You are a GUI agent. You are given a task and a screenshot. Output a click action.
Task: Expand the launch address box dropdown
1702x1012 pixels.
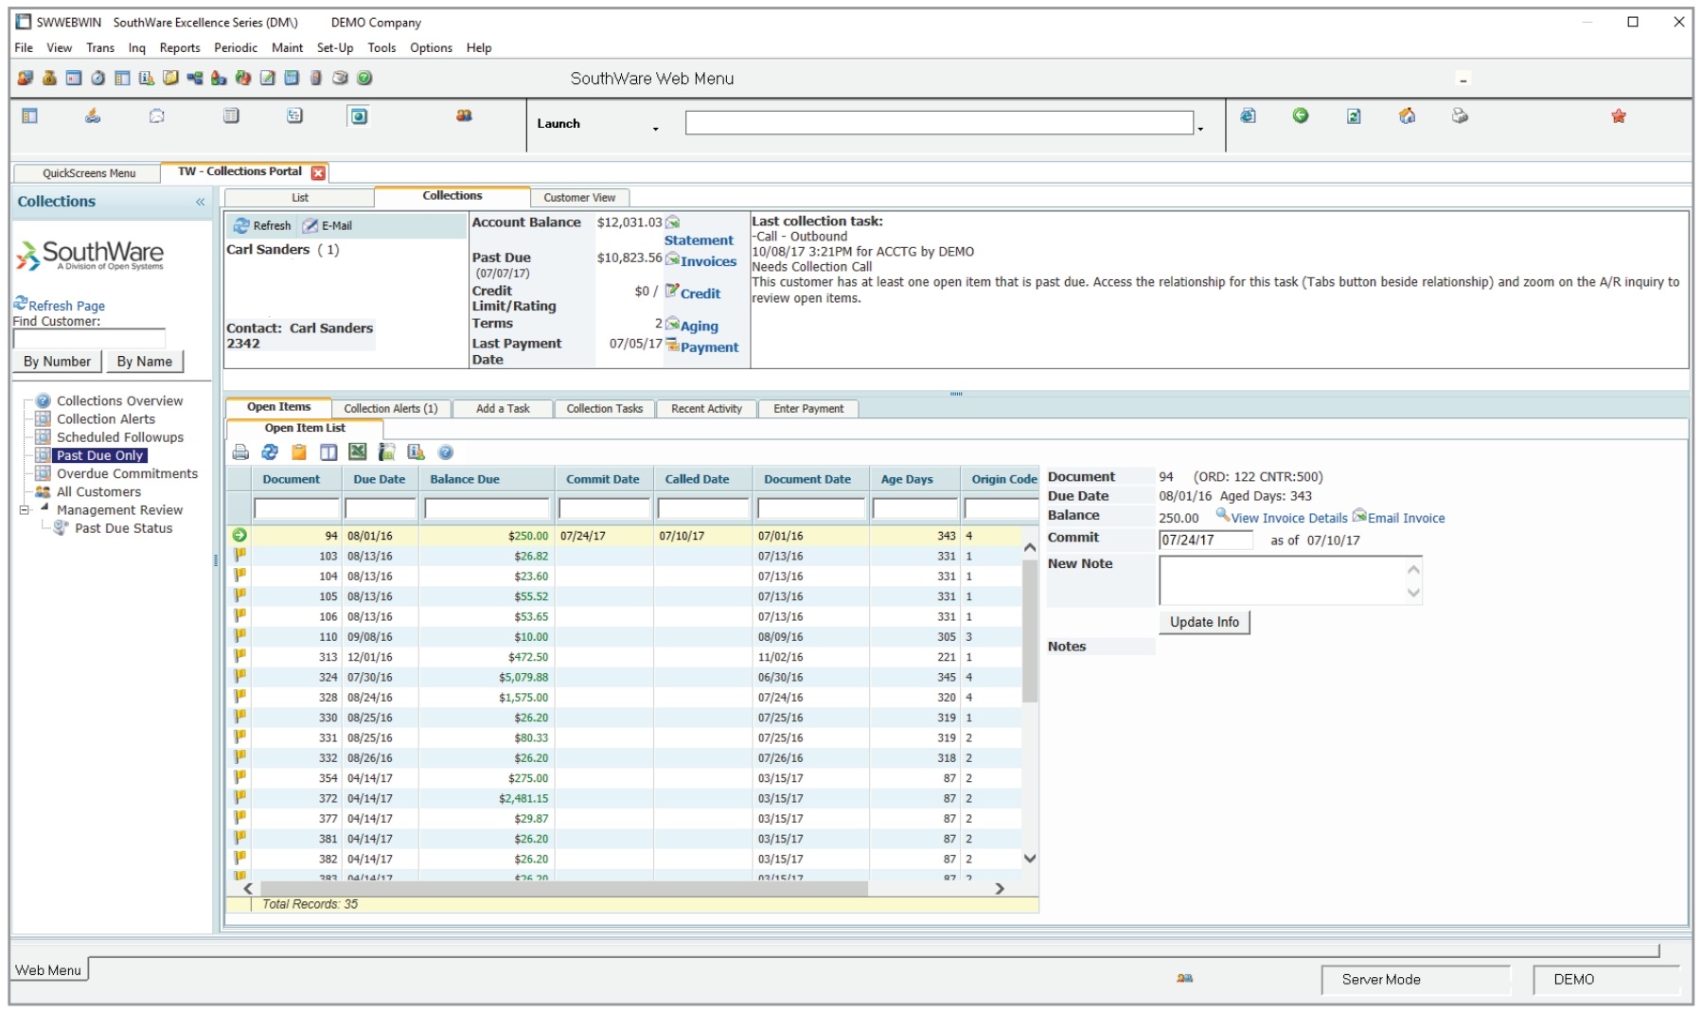1200,129
